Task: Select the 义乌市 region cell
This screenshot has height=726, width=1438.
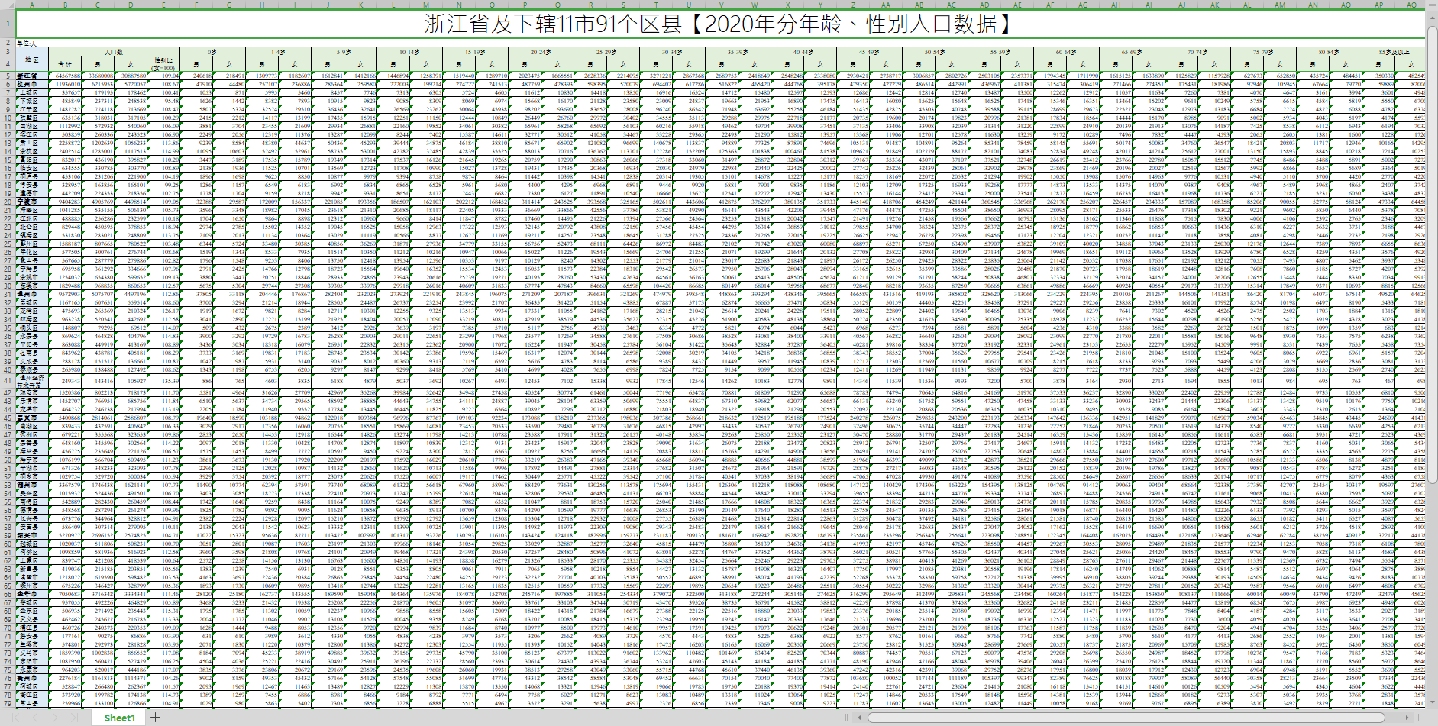Action: point(31,652)
